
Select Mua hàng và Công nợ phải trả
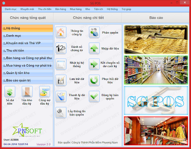pos(28,66)
